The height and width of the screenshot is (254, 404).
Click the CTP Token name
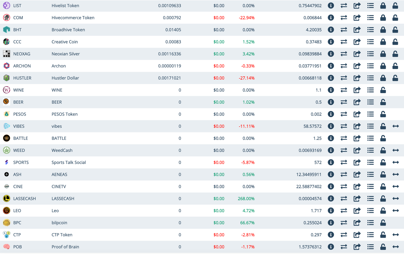[x=62, y=235]
